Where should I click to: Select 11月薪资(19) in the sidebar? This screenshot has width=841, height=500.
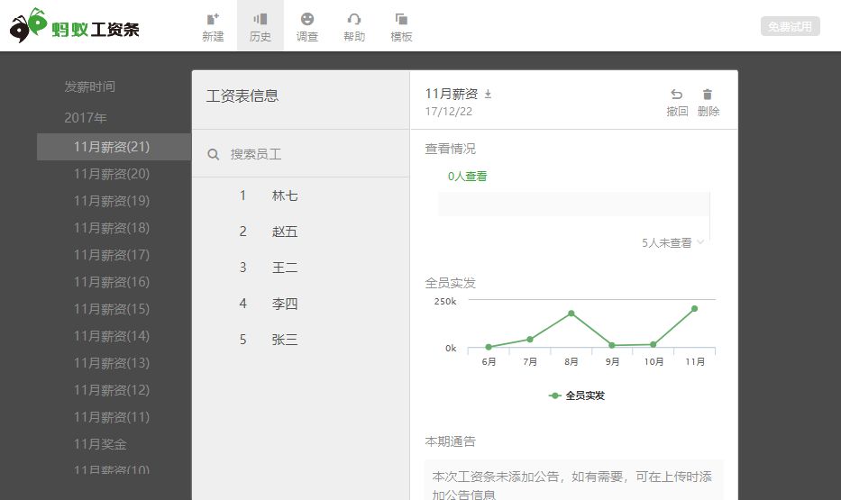pos(114,201)
